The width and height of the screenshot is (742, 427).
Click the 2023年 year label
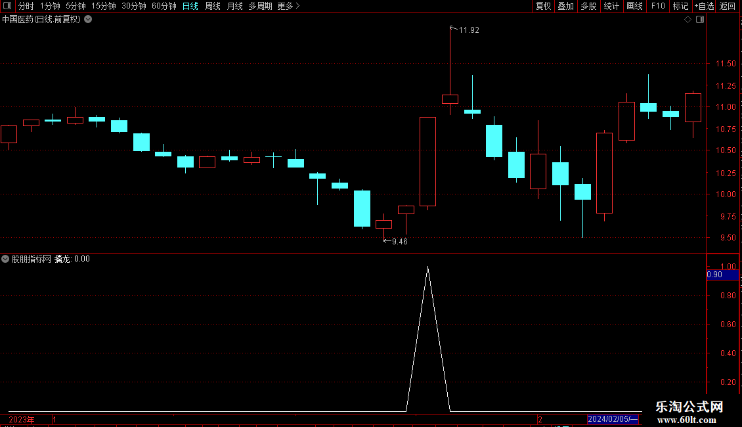point(21,419)
